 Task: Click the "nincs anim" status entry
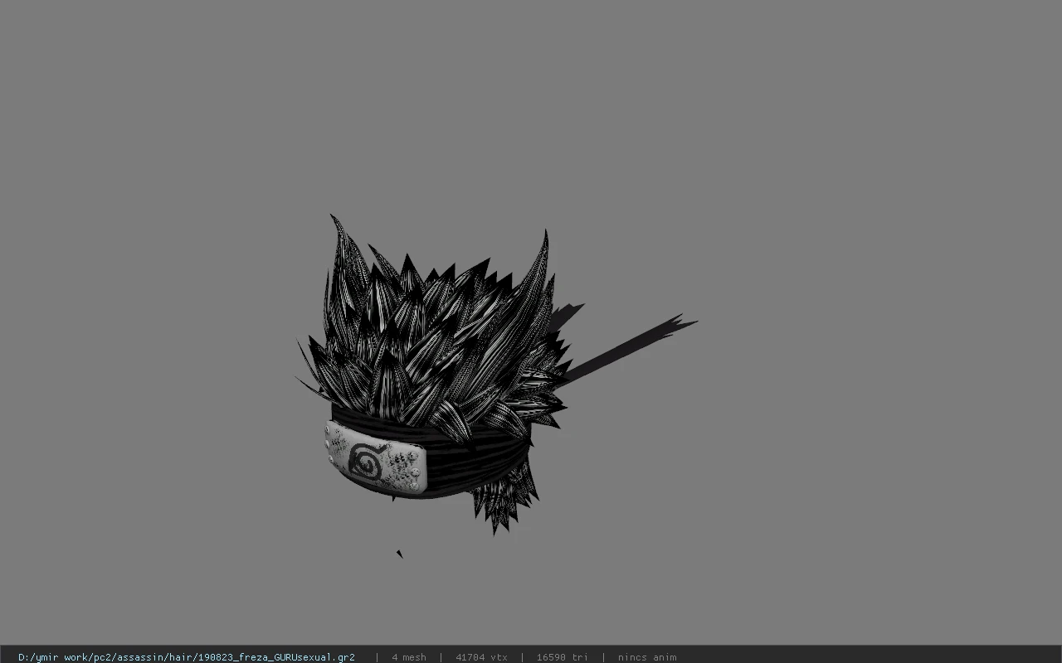pos(647,657)
